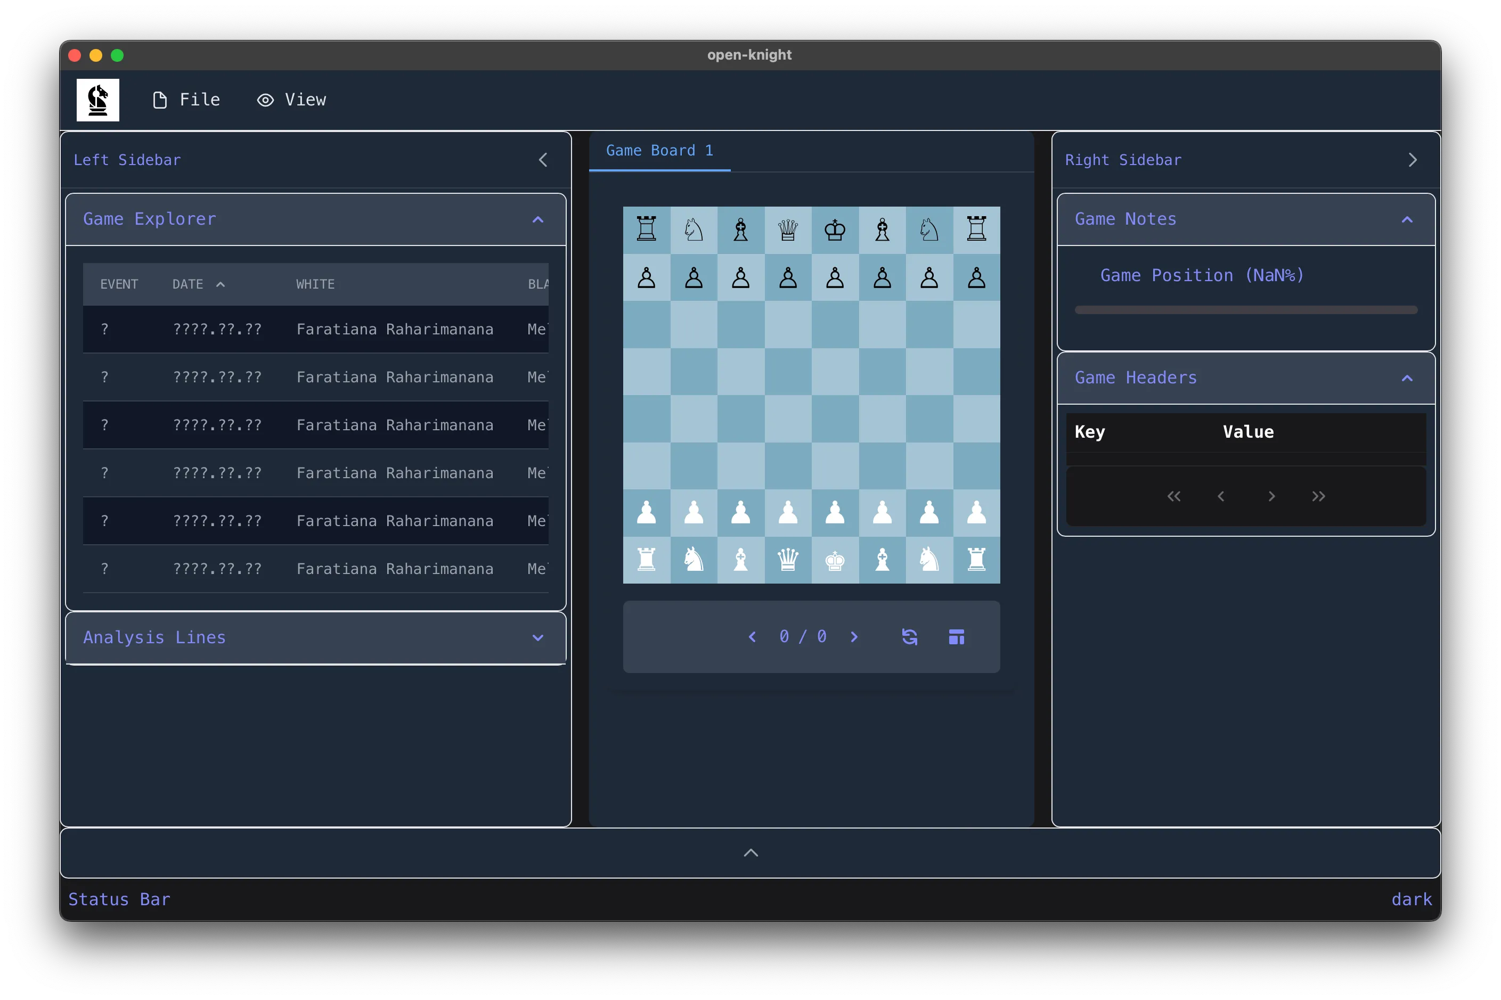Viewport: 1501px width, 1000px height.
Task: Switch to the Game Board 1 tab
Action: coord(658,151)
